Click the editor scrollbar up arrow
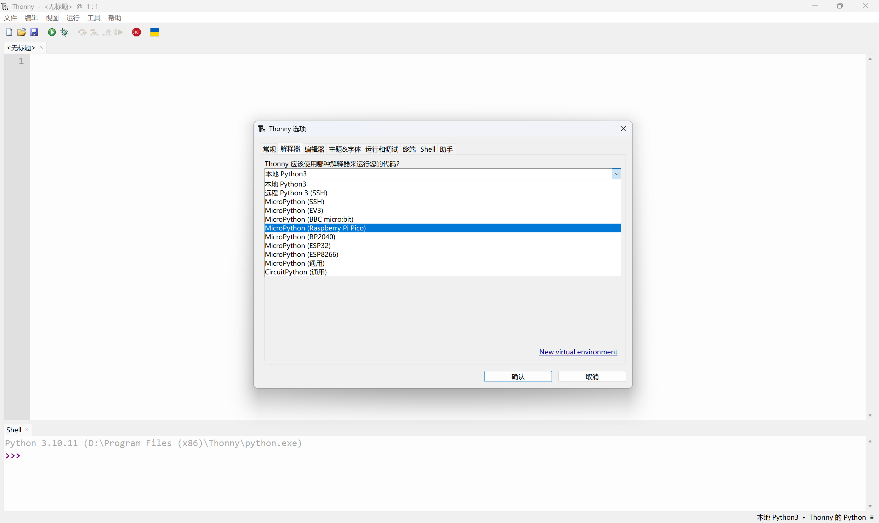The height and width of the screenshot is (523, 879). (870, 59)
